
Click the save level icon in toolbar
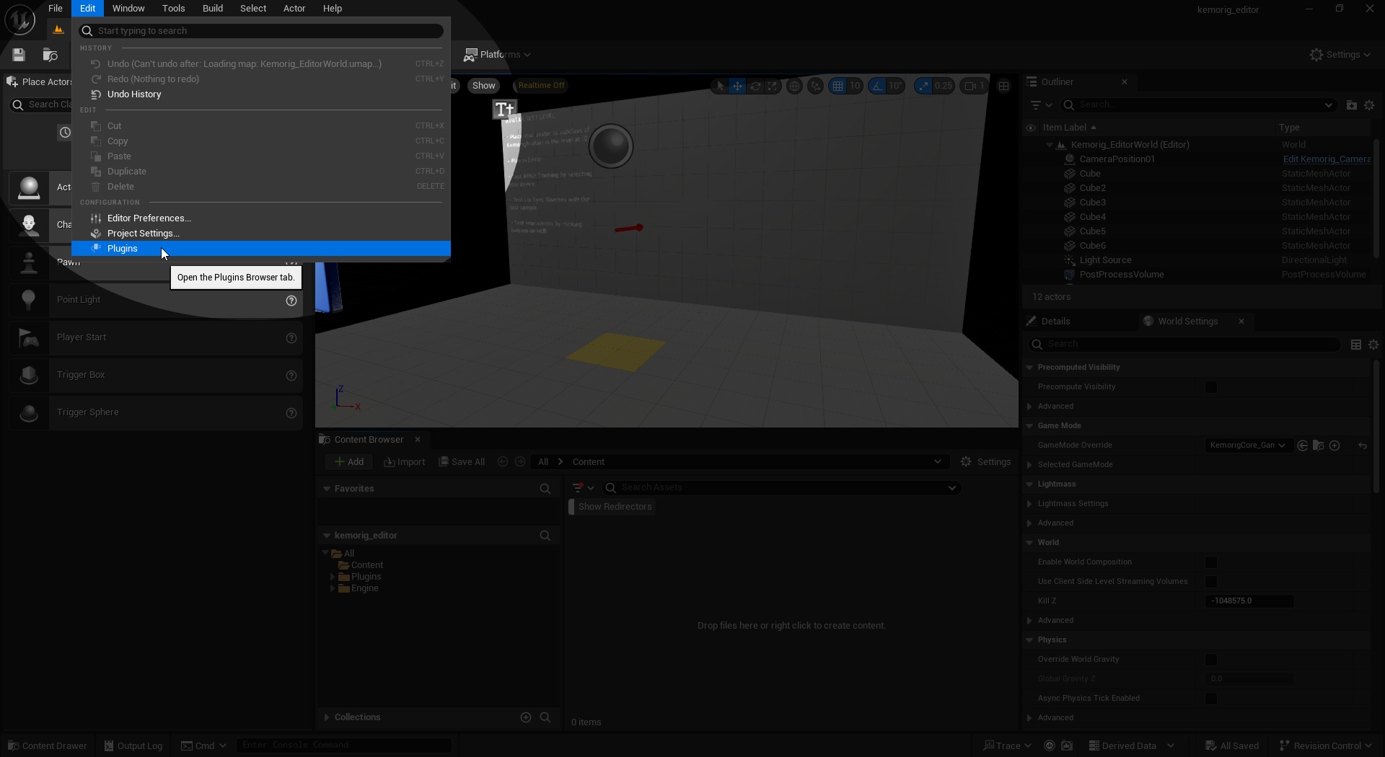tap(19, 55)
